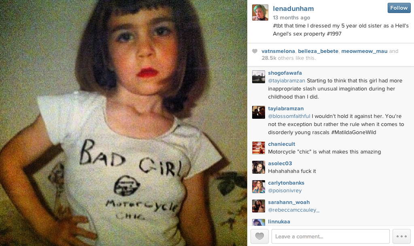The width and height of the screenshot is (414, 246).
Task: Open the three-dots more options button
Action: (401, 236)
